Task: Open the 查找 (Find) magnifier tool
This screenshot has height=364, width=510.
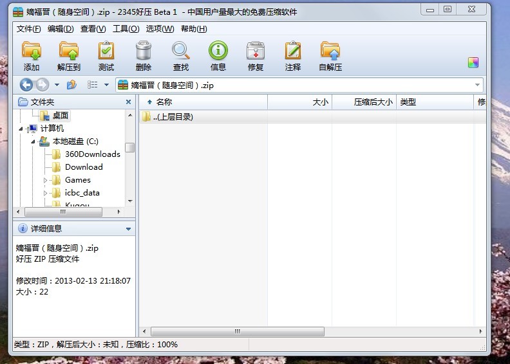Action: point(181,56)
